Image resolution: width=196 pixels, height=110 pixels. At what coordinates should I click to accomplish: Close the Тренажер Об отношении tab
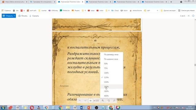[x=55, y=2]
